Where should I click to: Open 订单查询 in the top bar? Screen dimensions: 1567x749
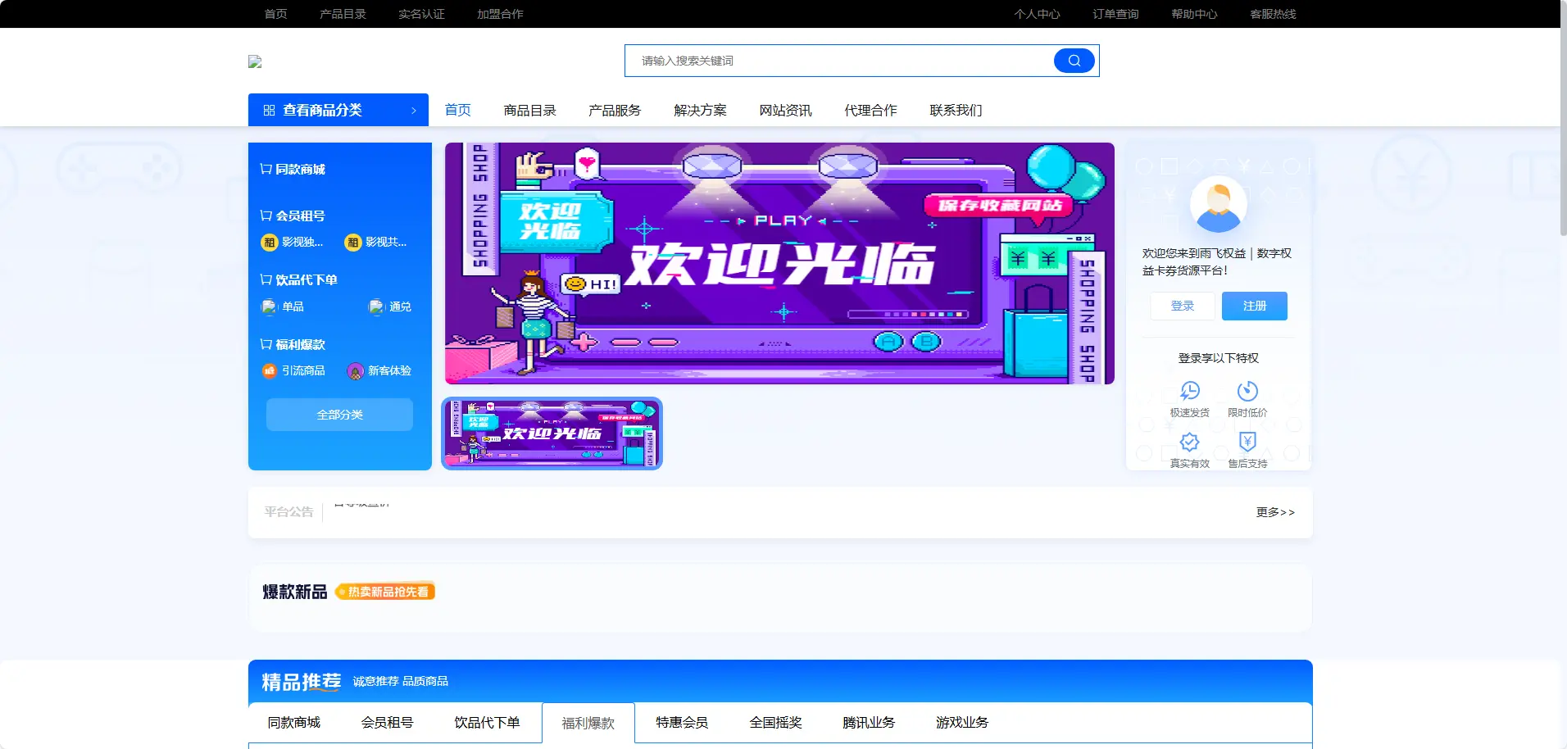1115,14
